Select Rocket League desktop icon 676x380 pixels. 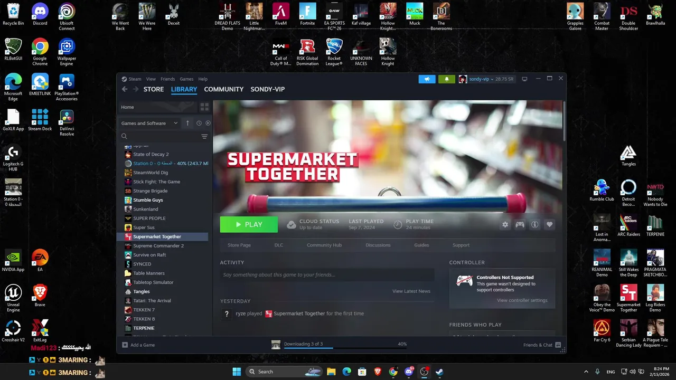point(334,52)
